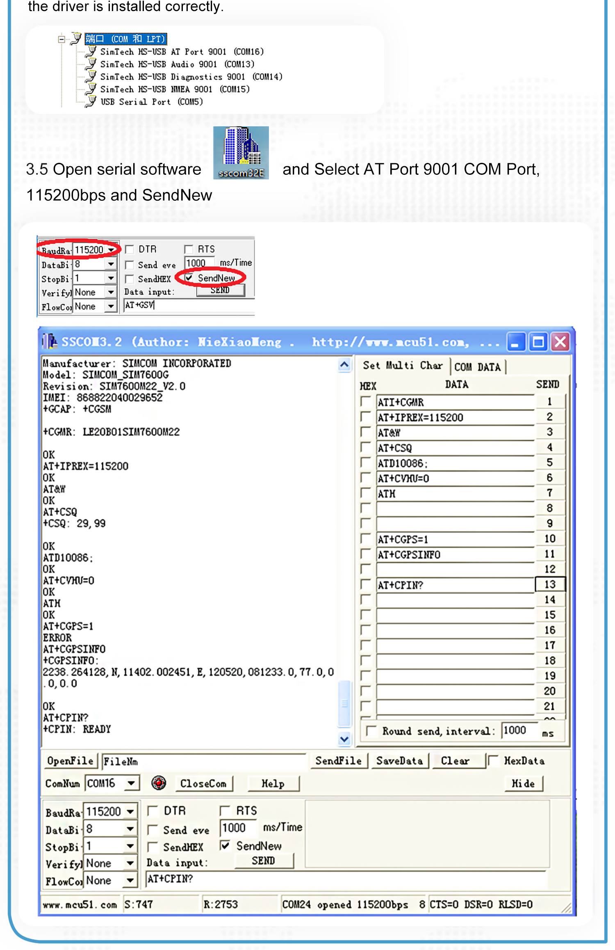Open BaudRa dropdown in upper settings snippet
The height and width of the screenshot is (950, 615).
[111, 250]
